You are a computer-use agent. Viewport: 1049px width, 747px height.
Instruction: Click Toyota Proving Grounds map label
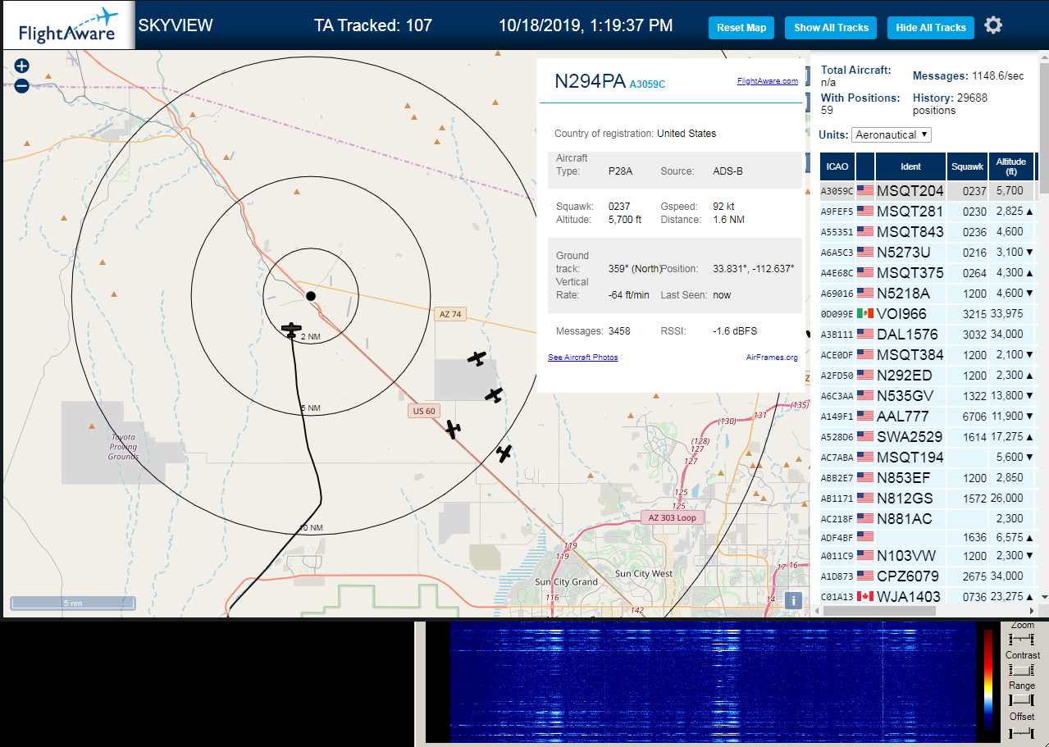[x=124, y=447]
